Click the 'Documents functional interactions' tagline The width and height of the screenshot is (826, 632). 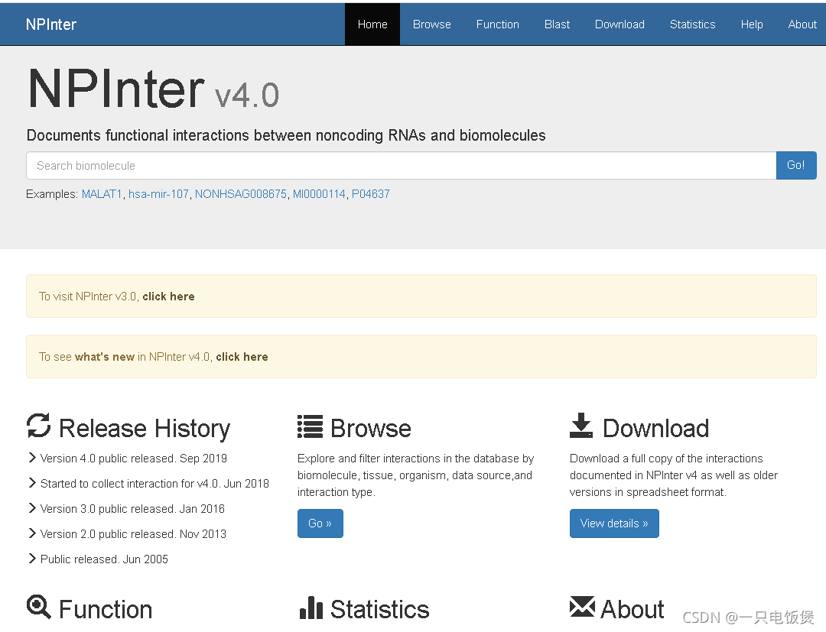coord(286,136)
